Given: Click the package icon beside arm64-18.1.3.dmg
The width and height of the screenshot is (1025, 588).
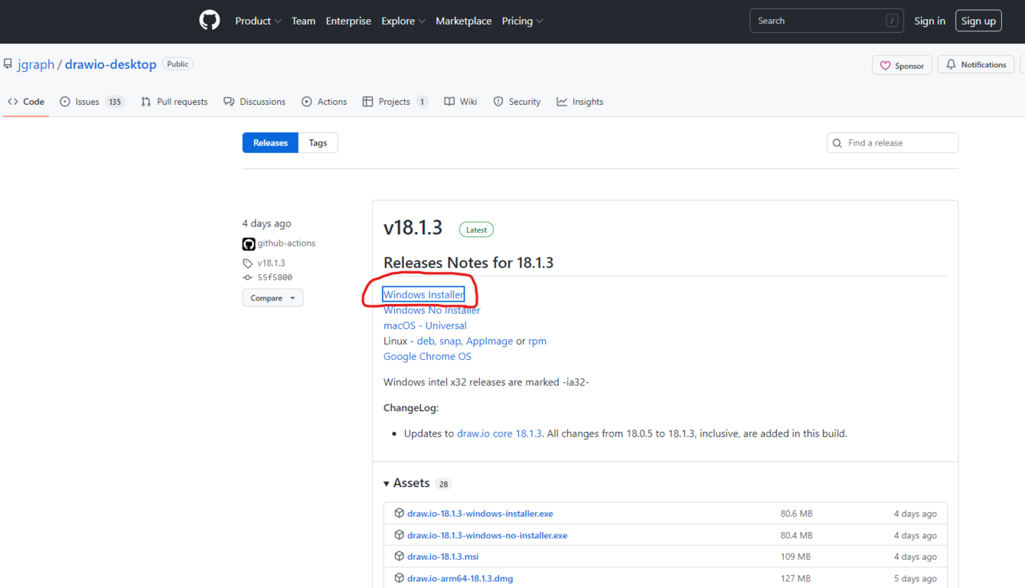Looking at the screenshot, I should pyautogui.click(x=399, y=578).
